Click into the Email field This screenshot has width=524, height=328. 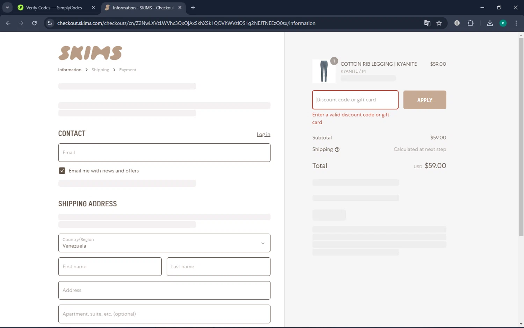[164, 152]
